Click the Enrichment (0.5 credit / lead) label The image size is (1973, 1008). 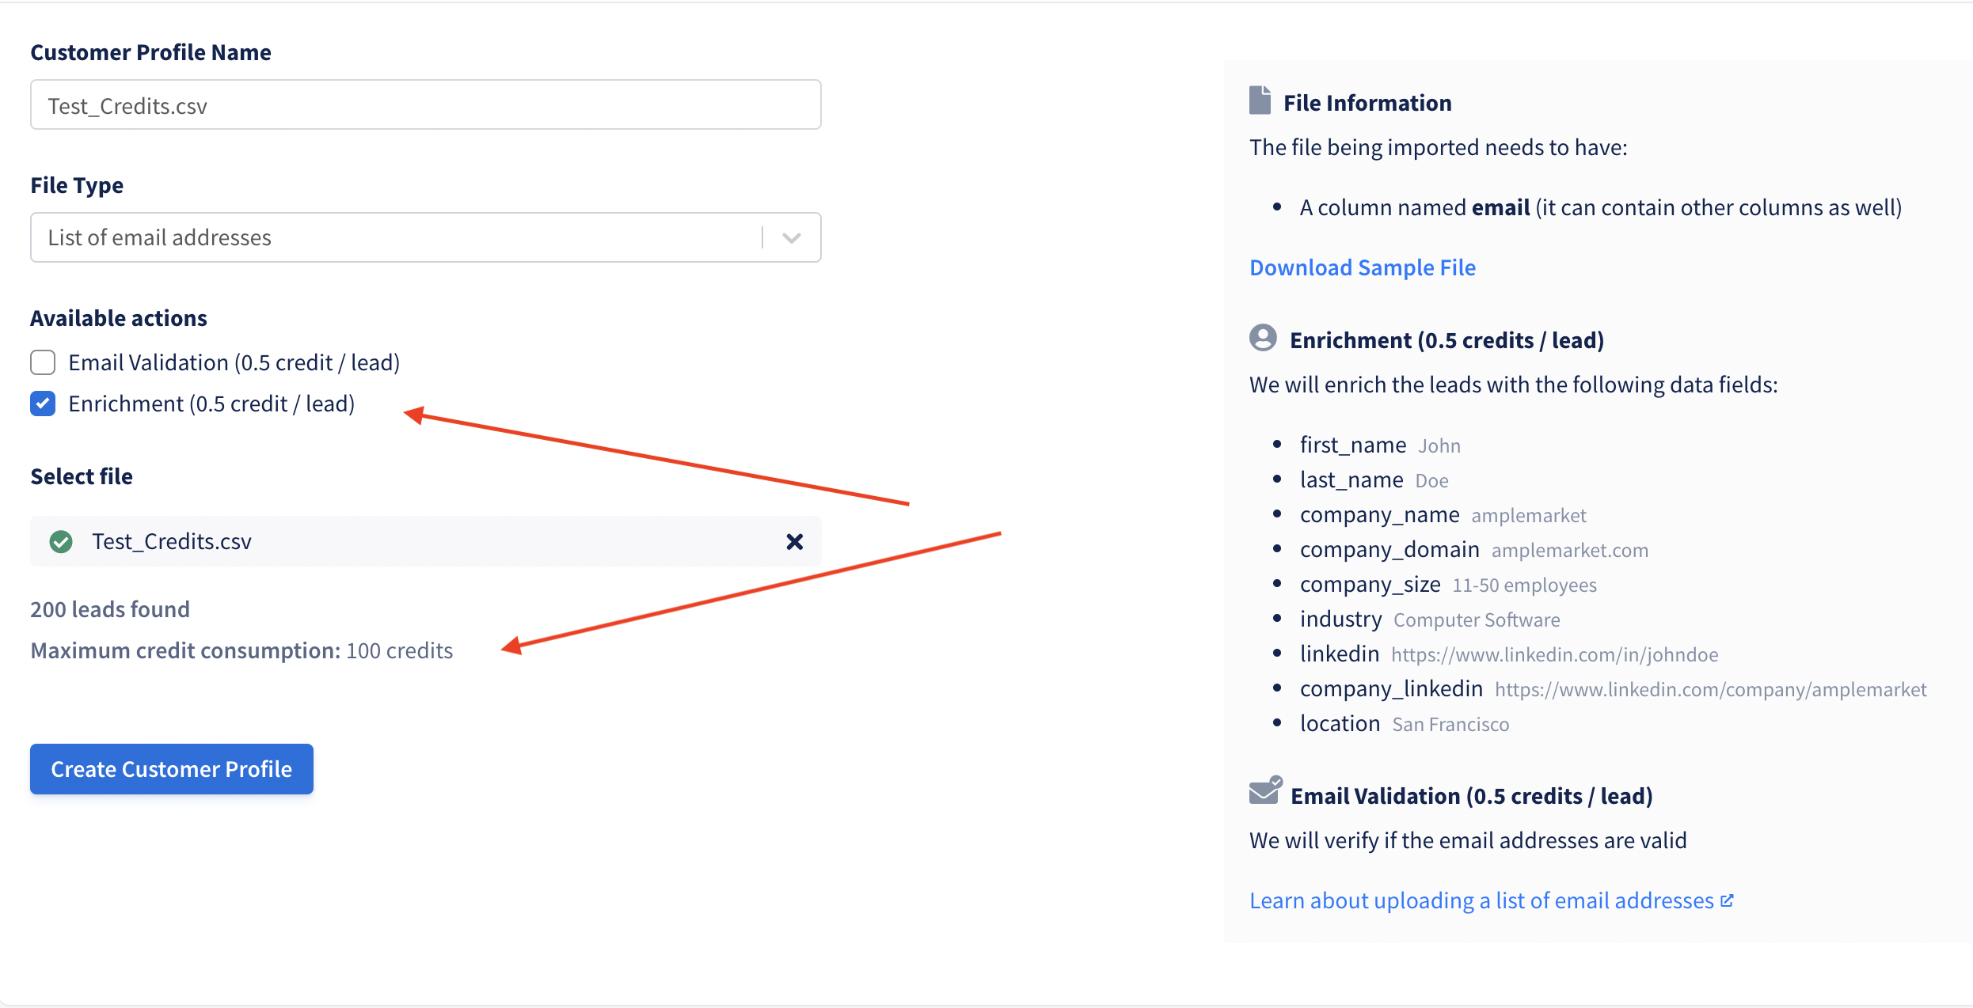(x=211, y=404)
